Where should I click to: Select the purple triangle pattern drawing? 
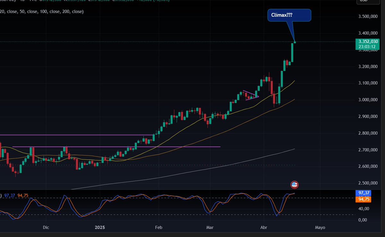pyautogui.click(x=251, y=95)
